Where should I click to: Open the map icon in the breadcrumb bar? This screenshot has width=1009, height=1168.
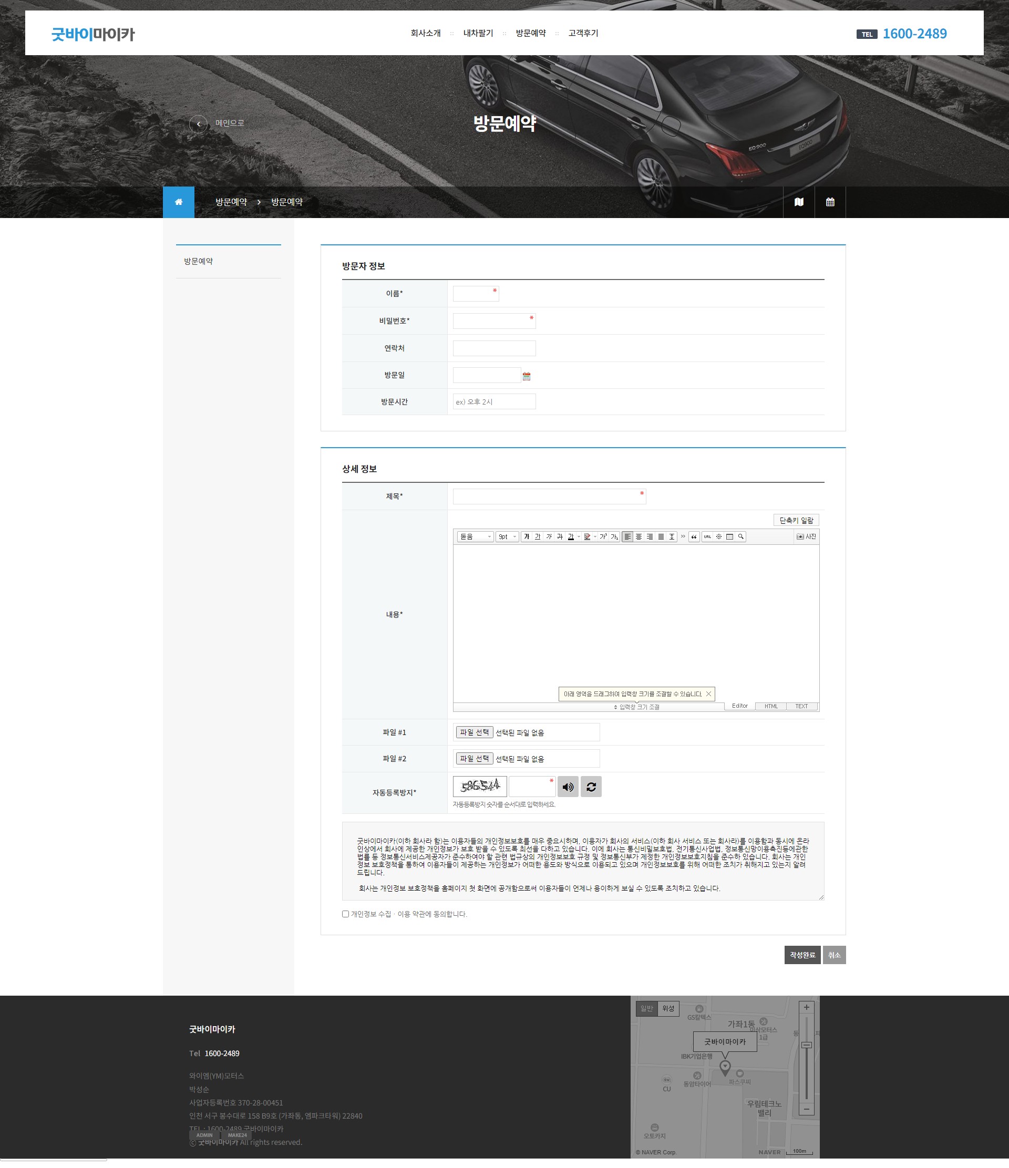point(799,202)
